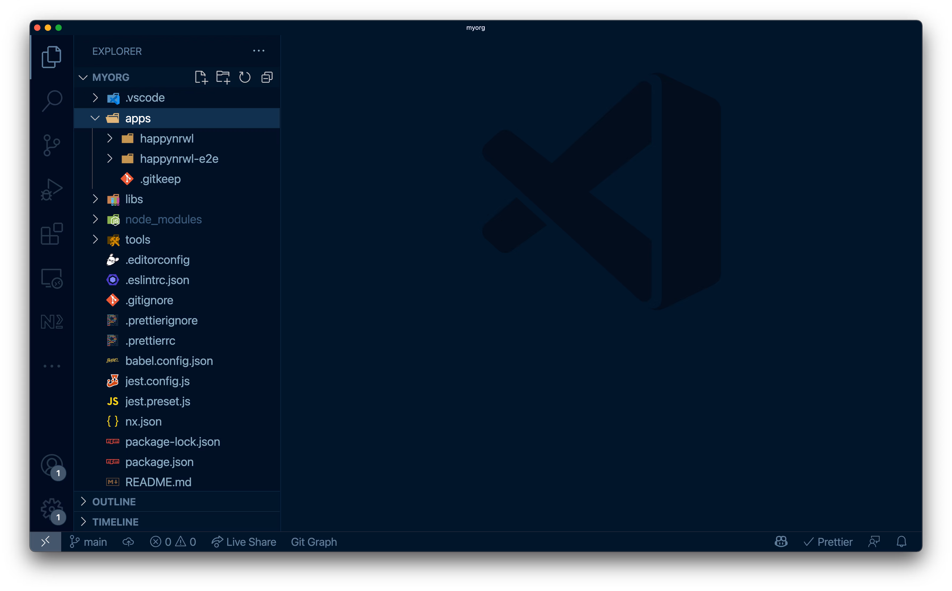Expand the TIMELINE section

[115, 522]
